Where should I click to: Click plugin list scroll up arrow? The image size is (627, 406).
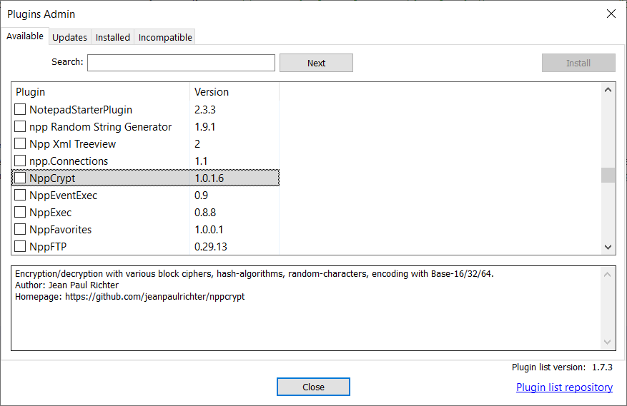(x=608, y=90)
